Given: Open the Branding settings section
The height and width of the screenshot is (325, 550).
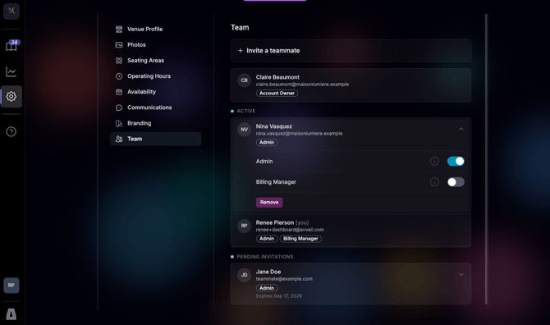Looking at the screenshot, I should point(155,123).
